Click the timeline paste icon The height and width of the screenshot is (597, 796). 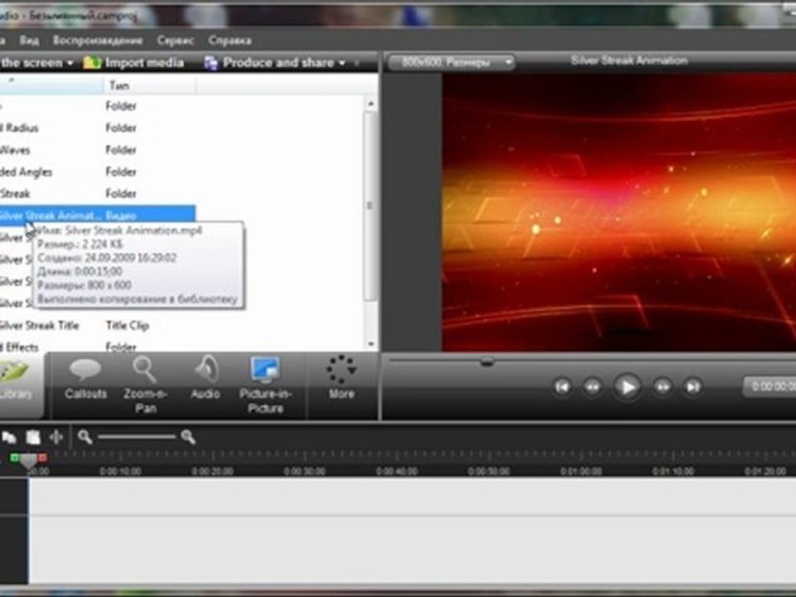tap(33, 437)
